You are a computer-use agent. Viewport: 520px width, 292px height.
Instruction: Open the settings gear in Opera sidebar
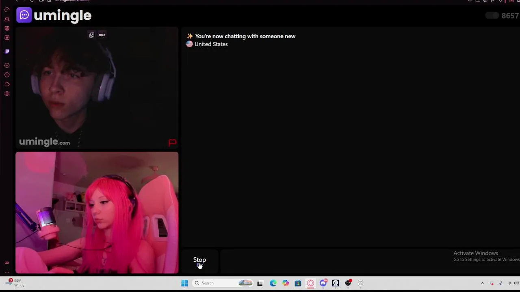pos(7,94)
